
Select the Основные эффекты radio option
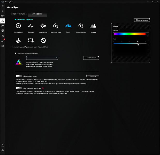point(16,19)
